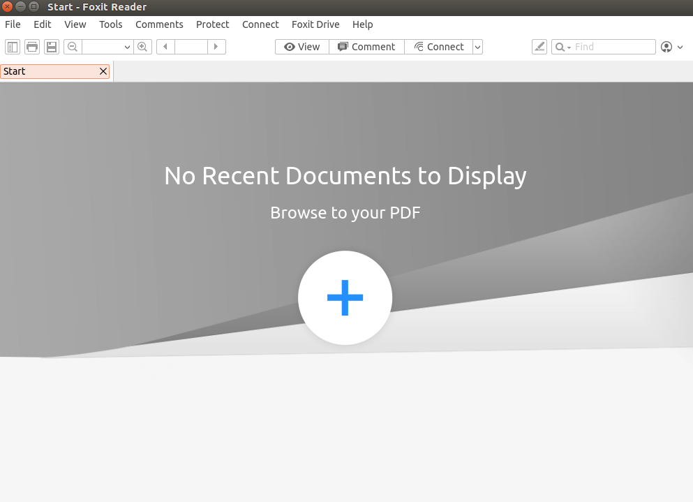Screen dimensions: 693x502
Task: Click the Save toolbar icon
Action: (x=52, y=47)
